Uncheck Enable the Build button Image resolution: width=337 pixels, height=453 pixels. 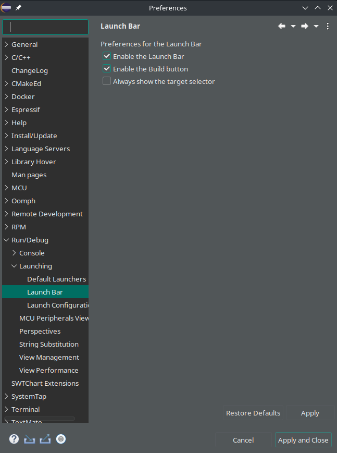107,68
